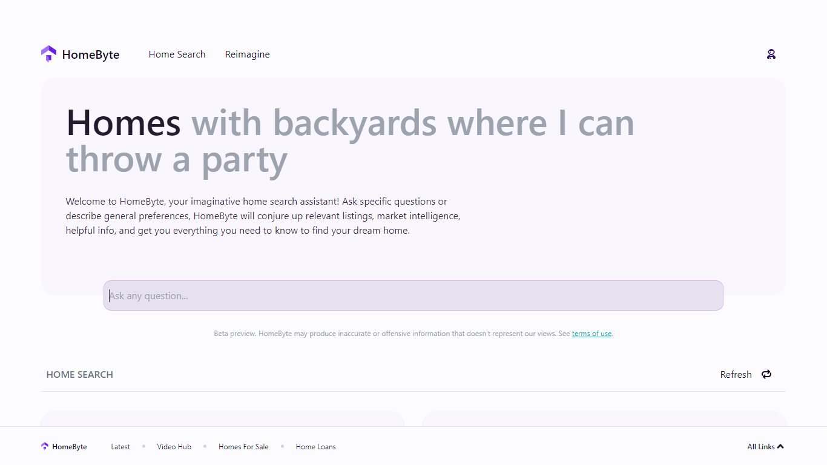Click the small HomeByte logo icon in footer

[x=45, y=446]
